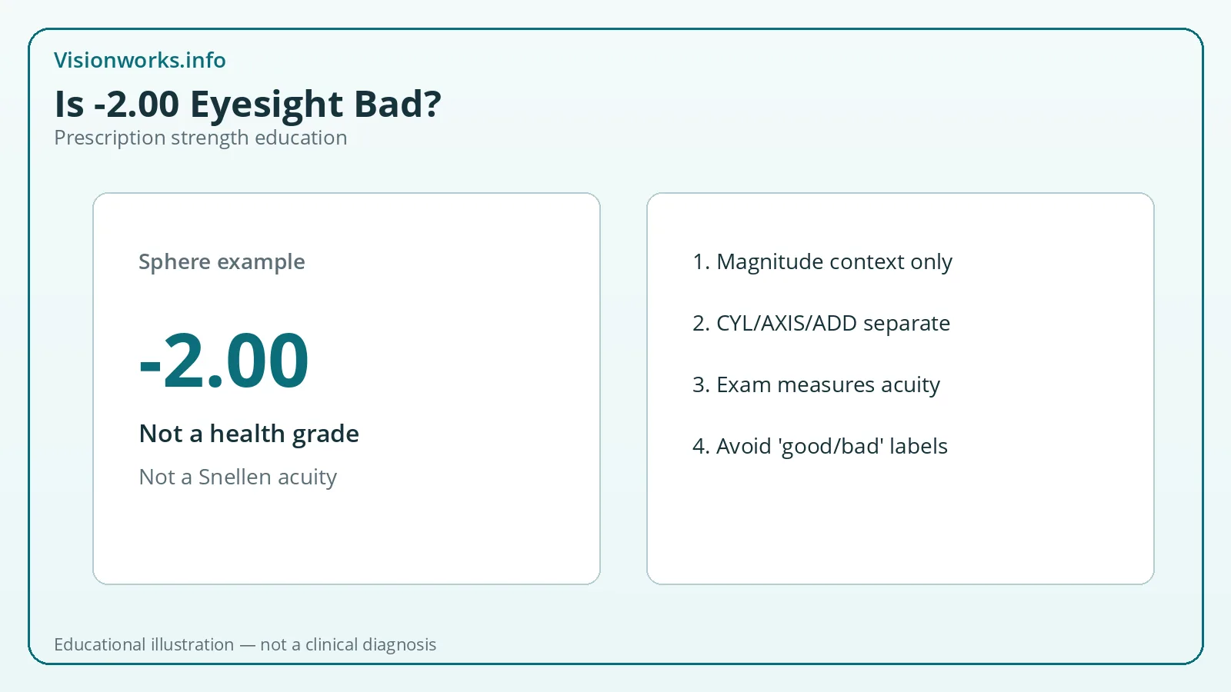This screenshot has width=1231, height=692.
Task: Select the 'Sphere example' label
Action: [x=222, y=261]
